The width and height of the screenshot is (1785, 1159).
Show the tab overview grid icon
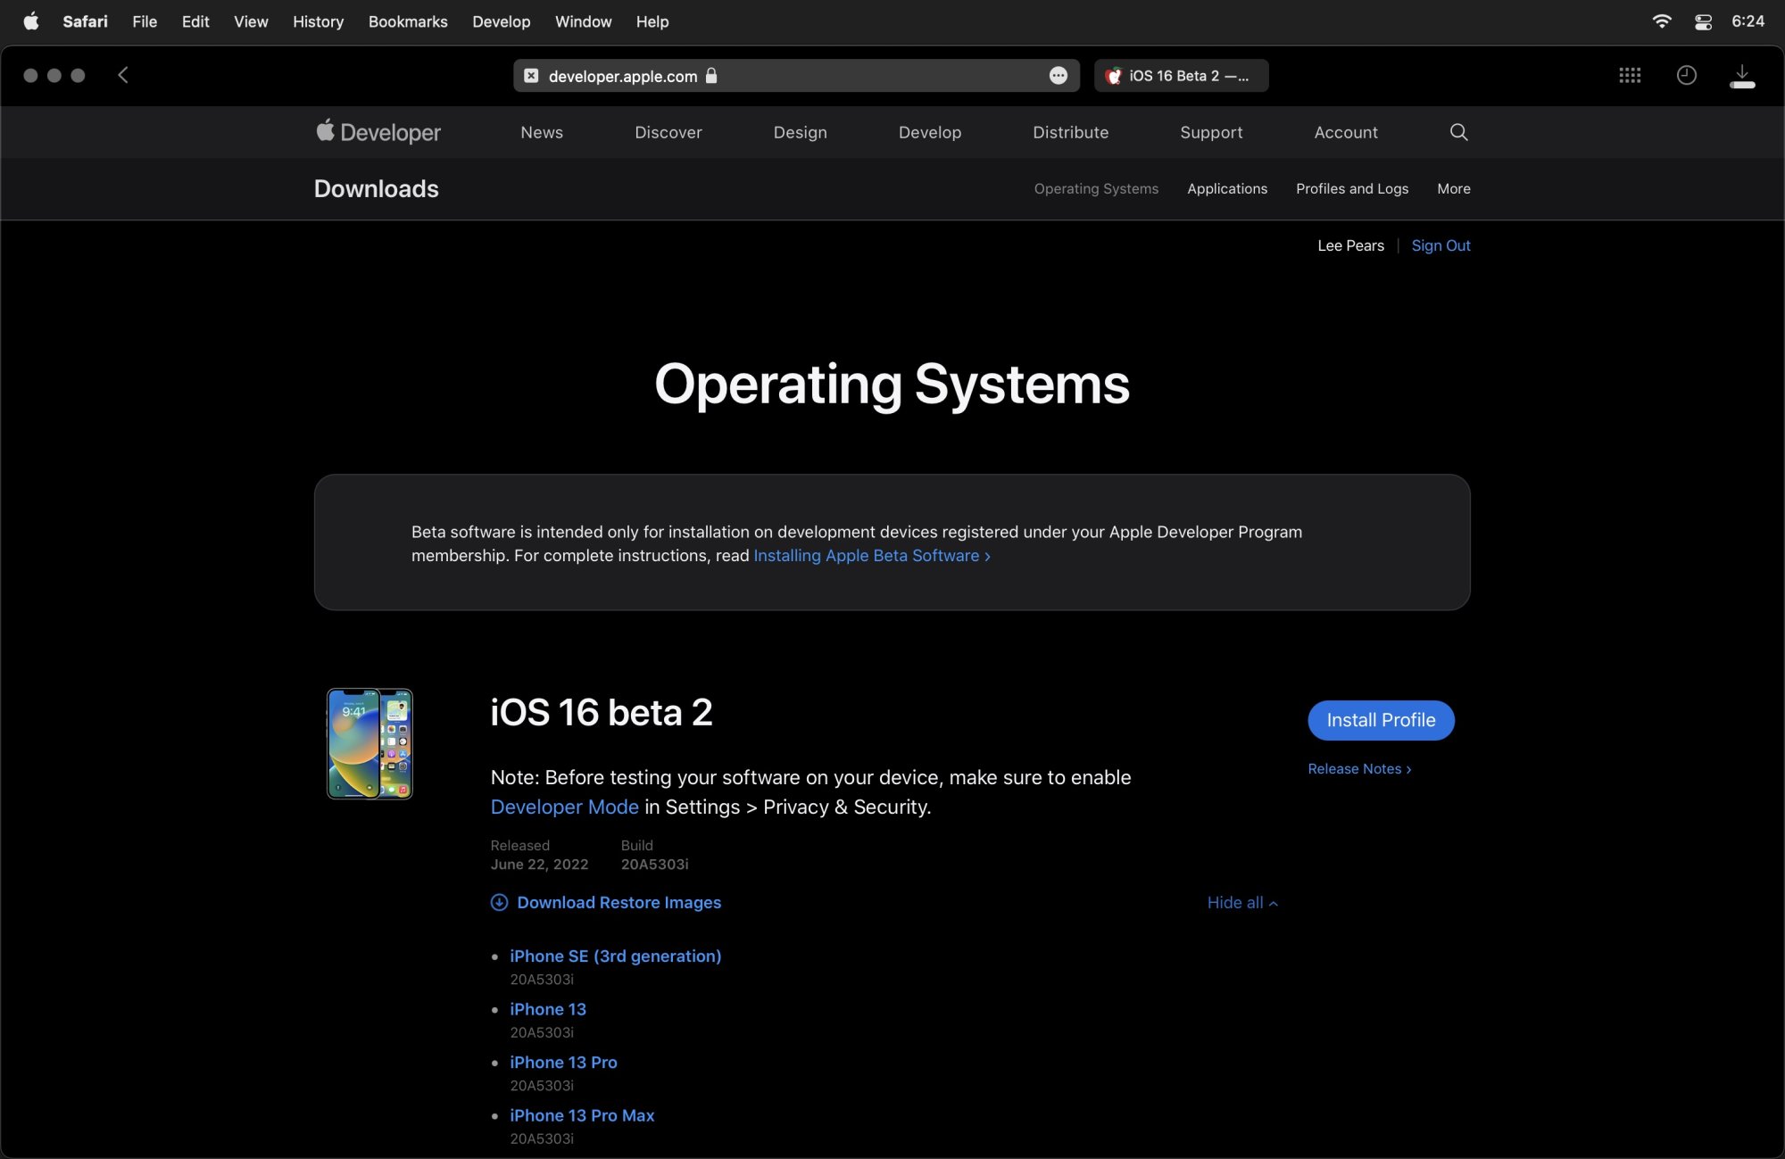click(x=1630, y=75)
